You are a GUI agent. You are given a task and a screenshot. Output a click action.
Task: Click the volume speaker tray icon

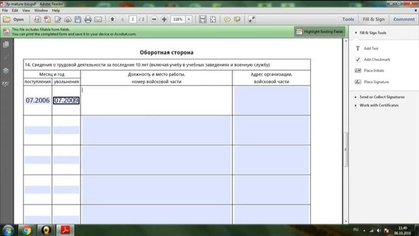(379, 230)
